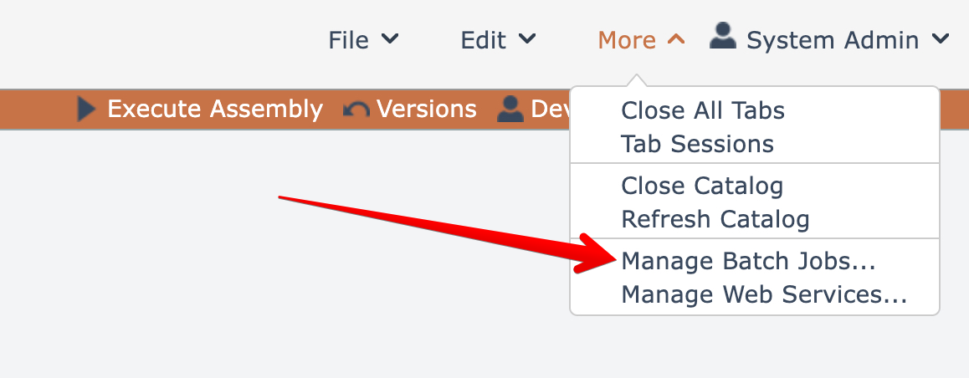Select Tab Sessions from the menu
Image resolution: width=969 pixels, height=378 pixels.
(x=697, y=144)
